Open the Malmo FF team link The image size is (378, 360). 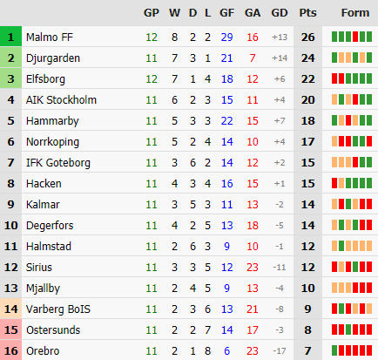(x=50, y=37)
